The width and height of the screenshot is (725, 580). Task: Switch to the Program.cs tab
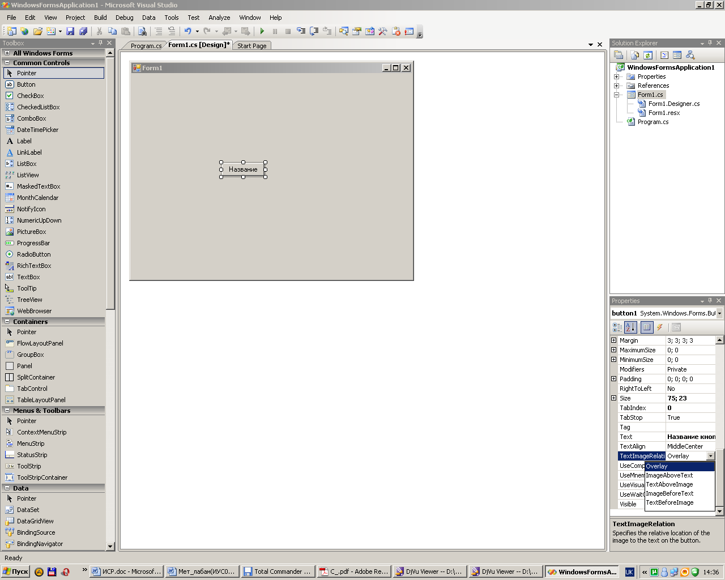tap(146, 46)
